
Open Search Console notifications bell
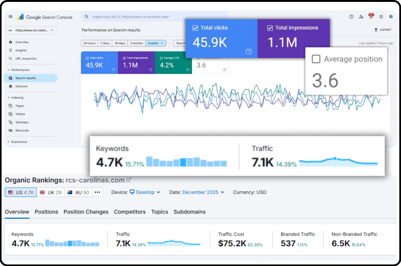[371, 17]
